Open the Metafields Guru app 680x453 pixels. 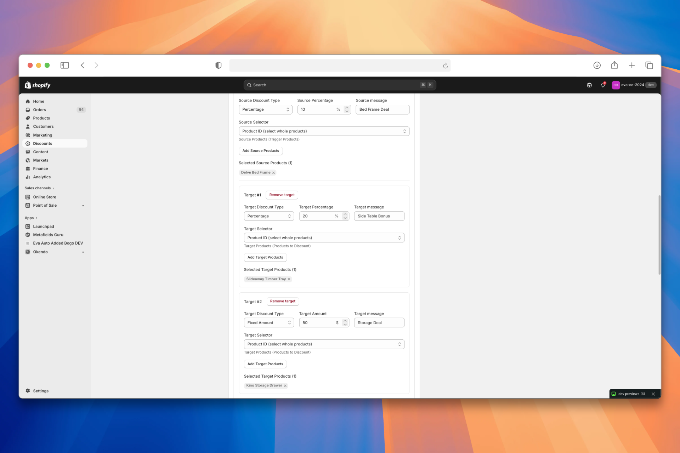(48, 235)
